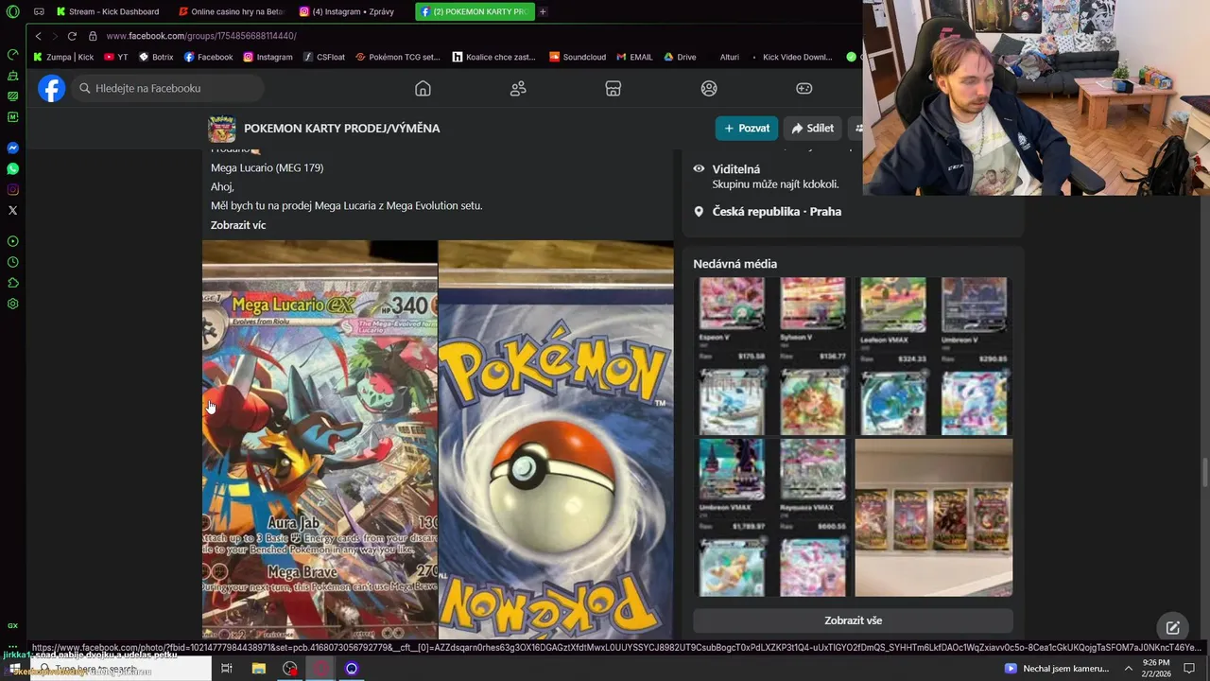Open a new browser tab with plus
This screenshot has height=681, width=1210.
[x=543, y=11]
